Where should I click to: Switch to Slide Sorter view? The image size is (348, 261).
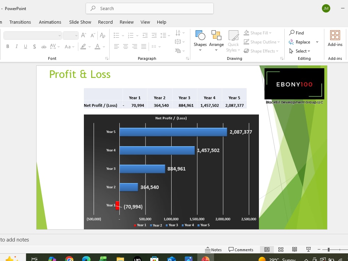click(281, 250)
